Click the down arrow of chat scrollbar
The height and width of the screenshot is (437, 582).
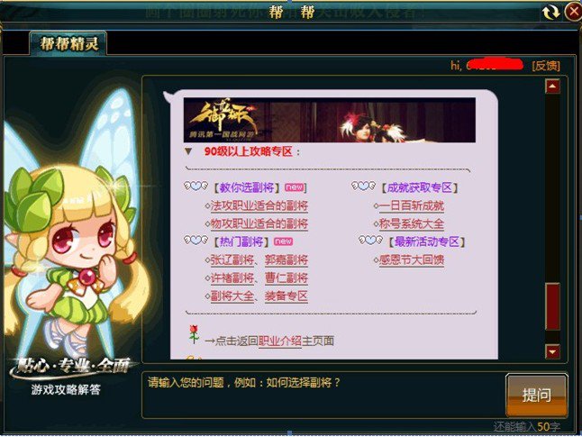(552, 351)
